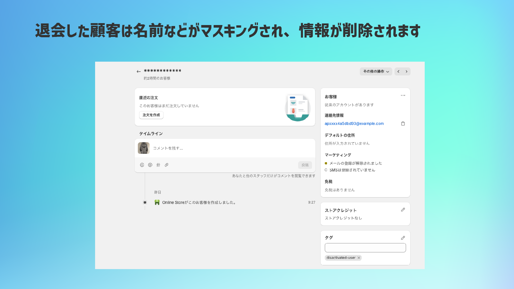The width and height of the screenshot is (514, 289).
Task: Open the その他の操作 dropdown
Action: pos(376,71)
